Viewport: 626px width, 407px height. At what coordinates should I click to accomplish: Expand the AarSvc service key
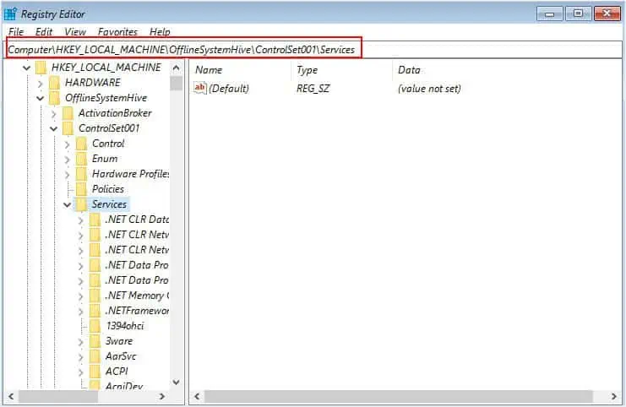(x=80, y=357)
